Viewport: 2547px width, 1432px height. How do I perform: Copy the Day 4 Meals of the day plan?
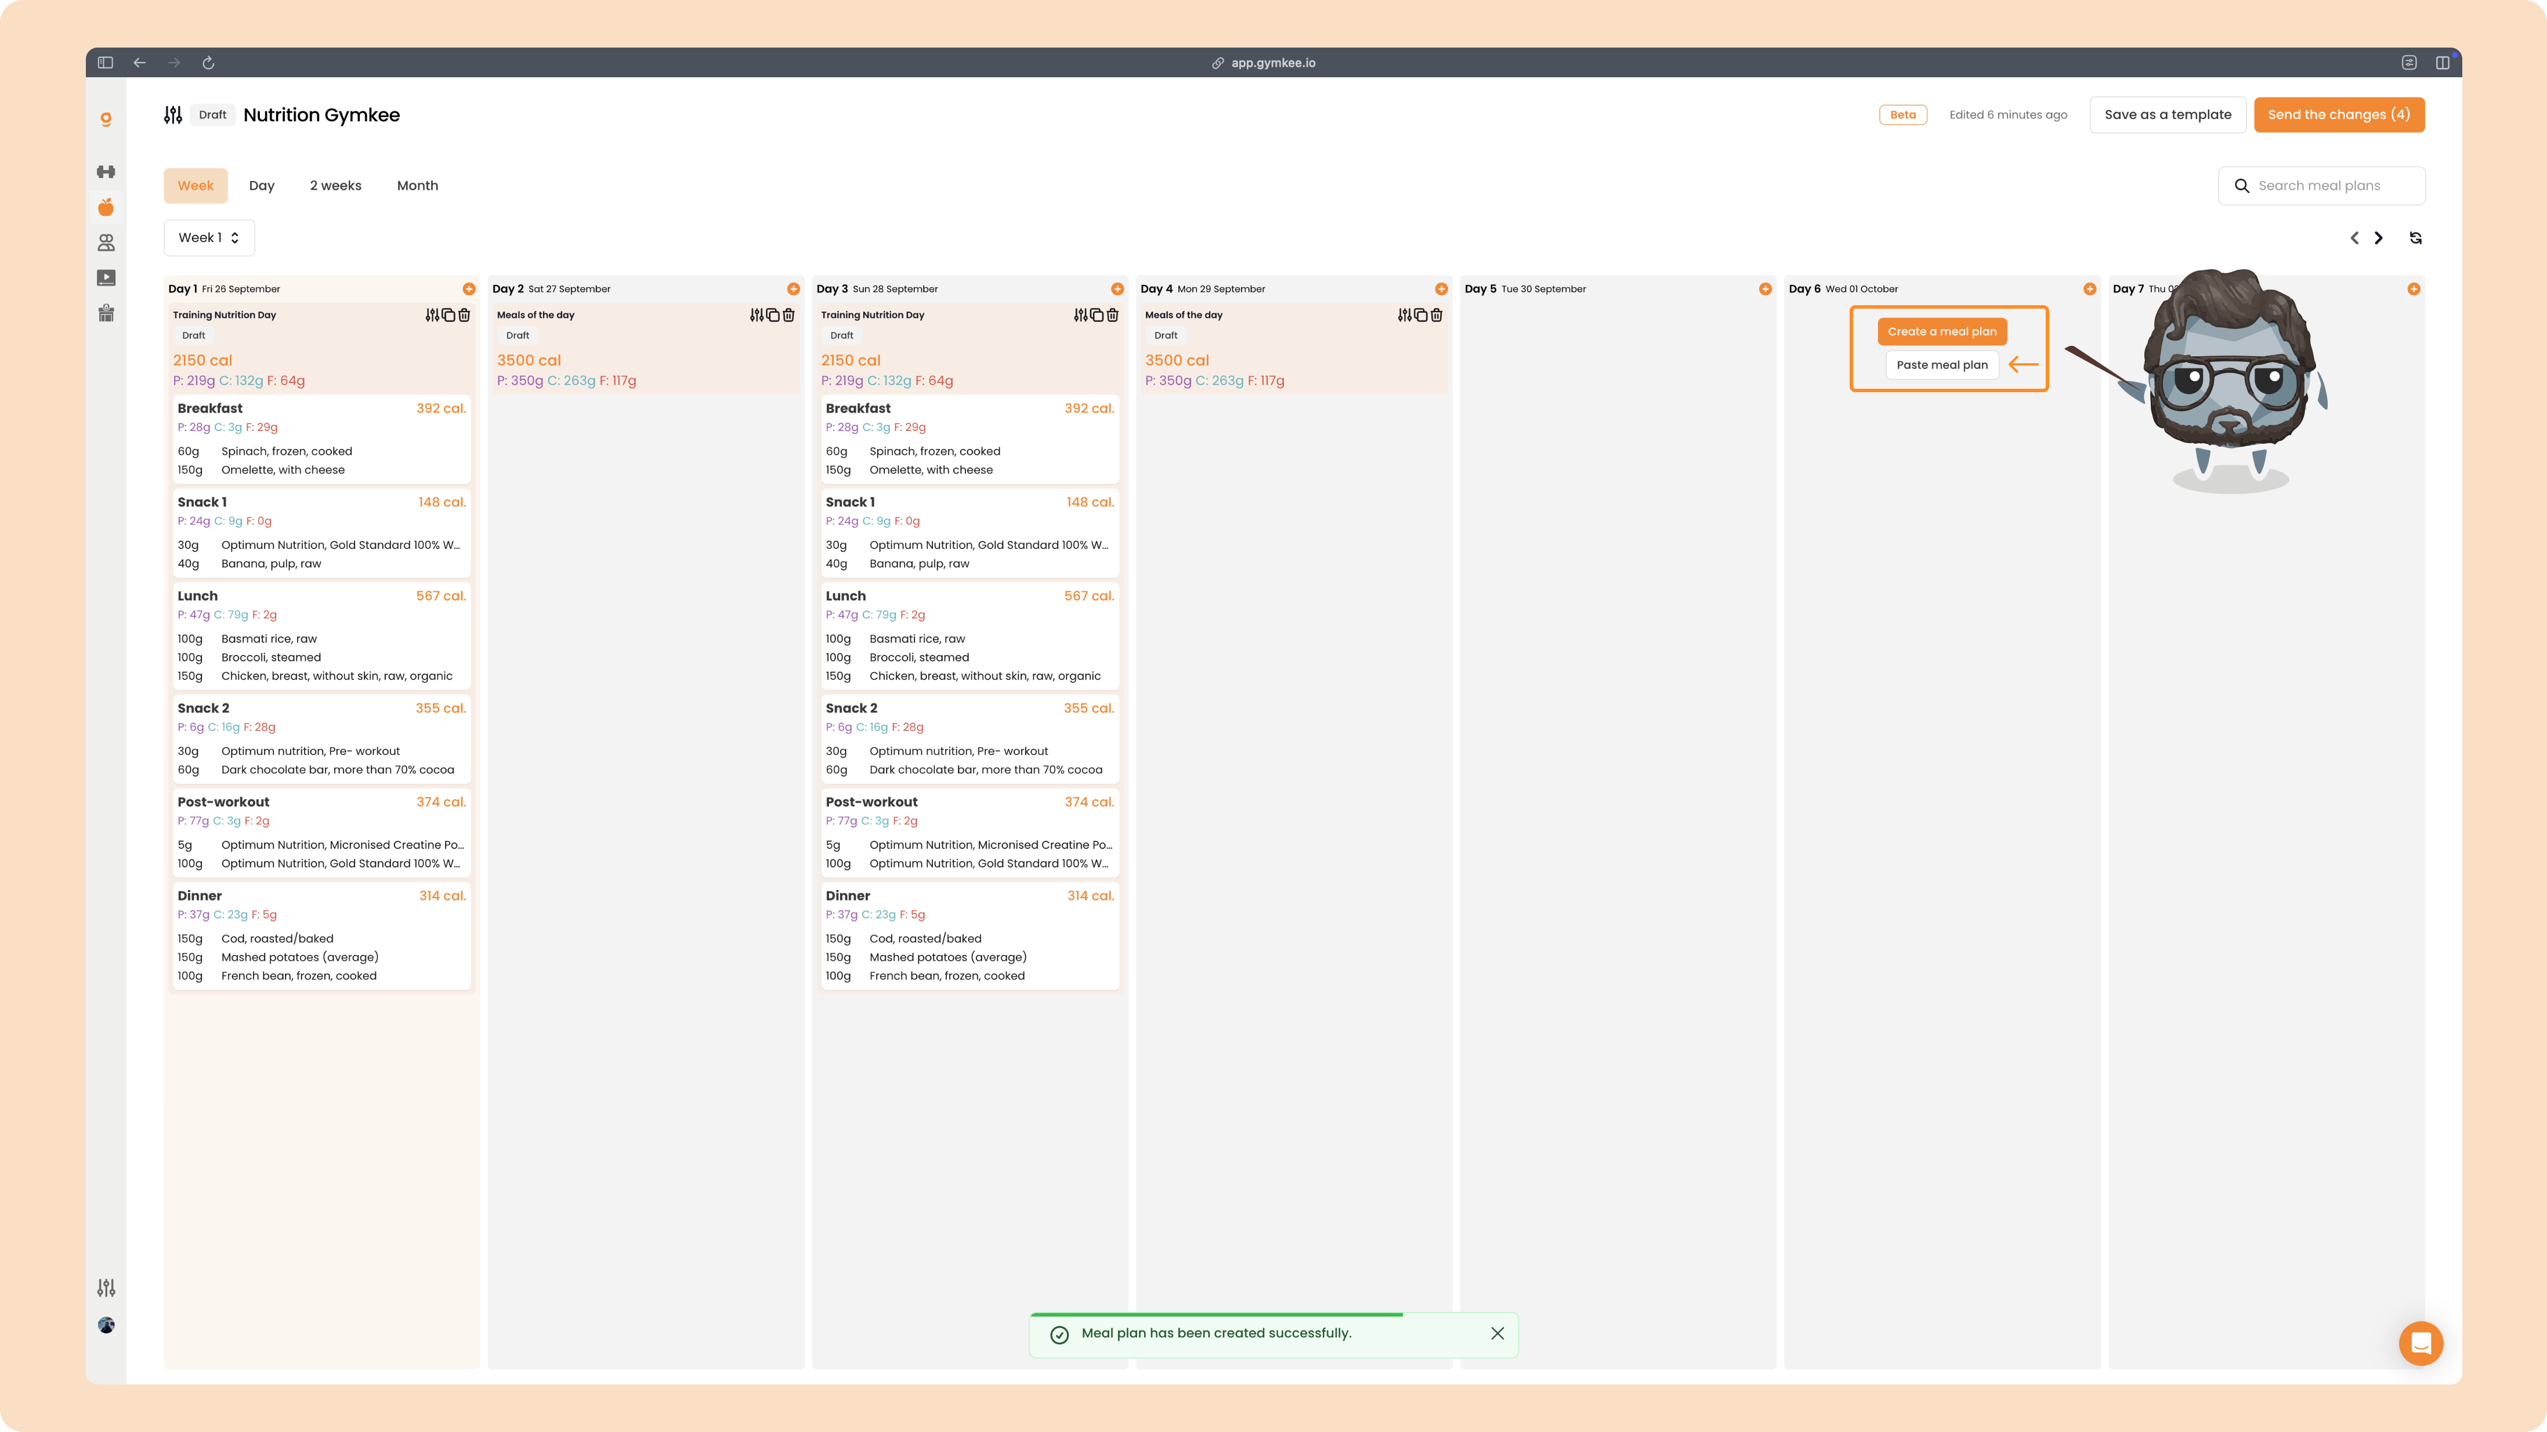coord(1421,314)
